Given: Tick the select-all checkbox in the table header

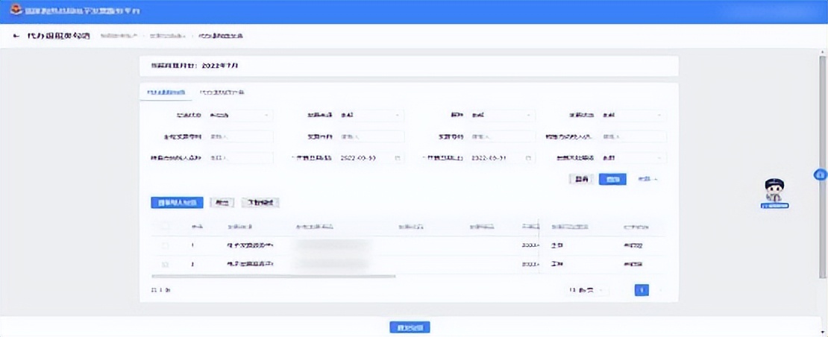Looking at the screenshot, I should click(165, 227).
